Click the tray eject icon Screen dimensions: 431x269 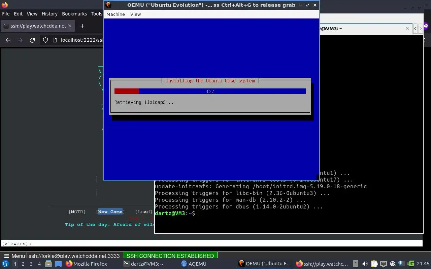tap(356, 264)
